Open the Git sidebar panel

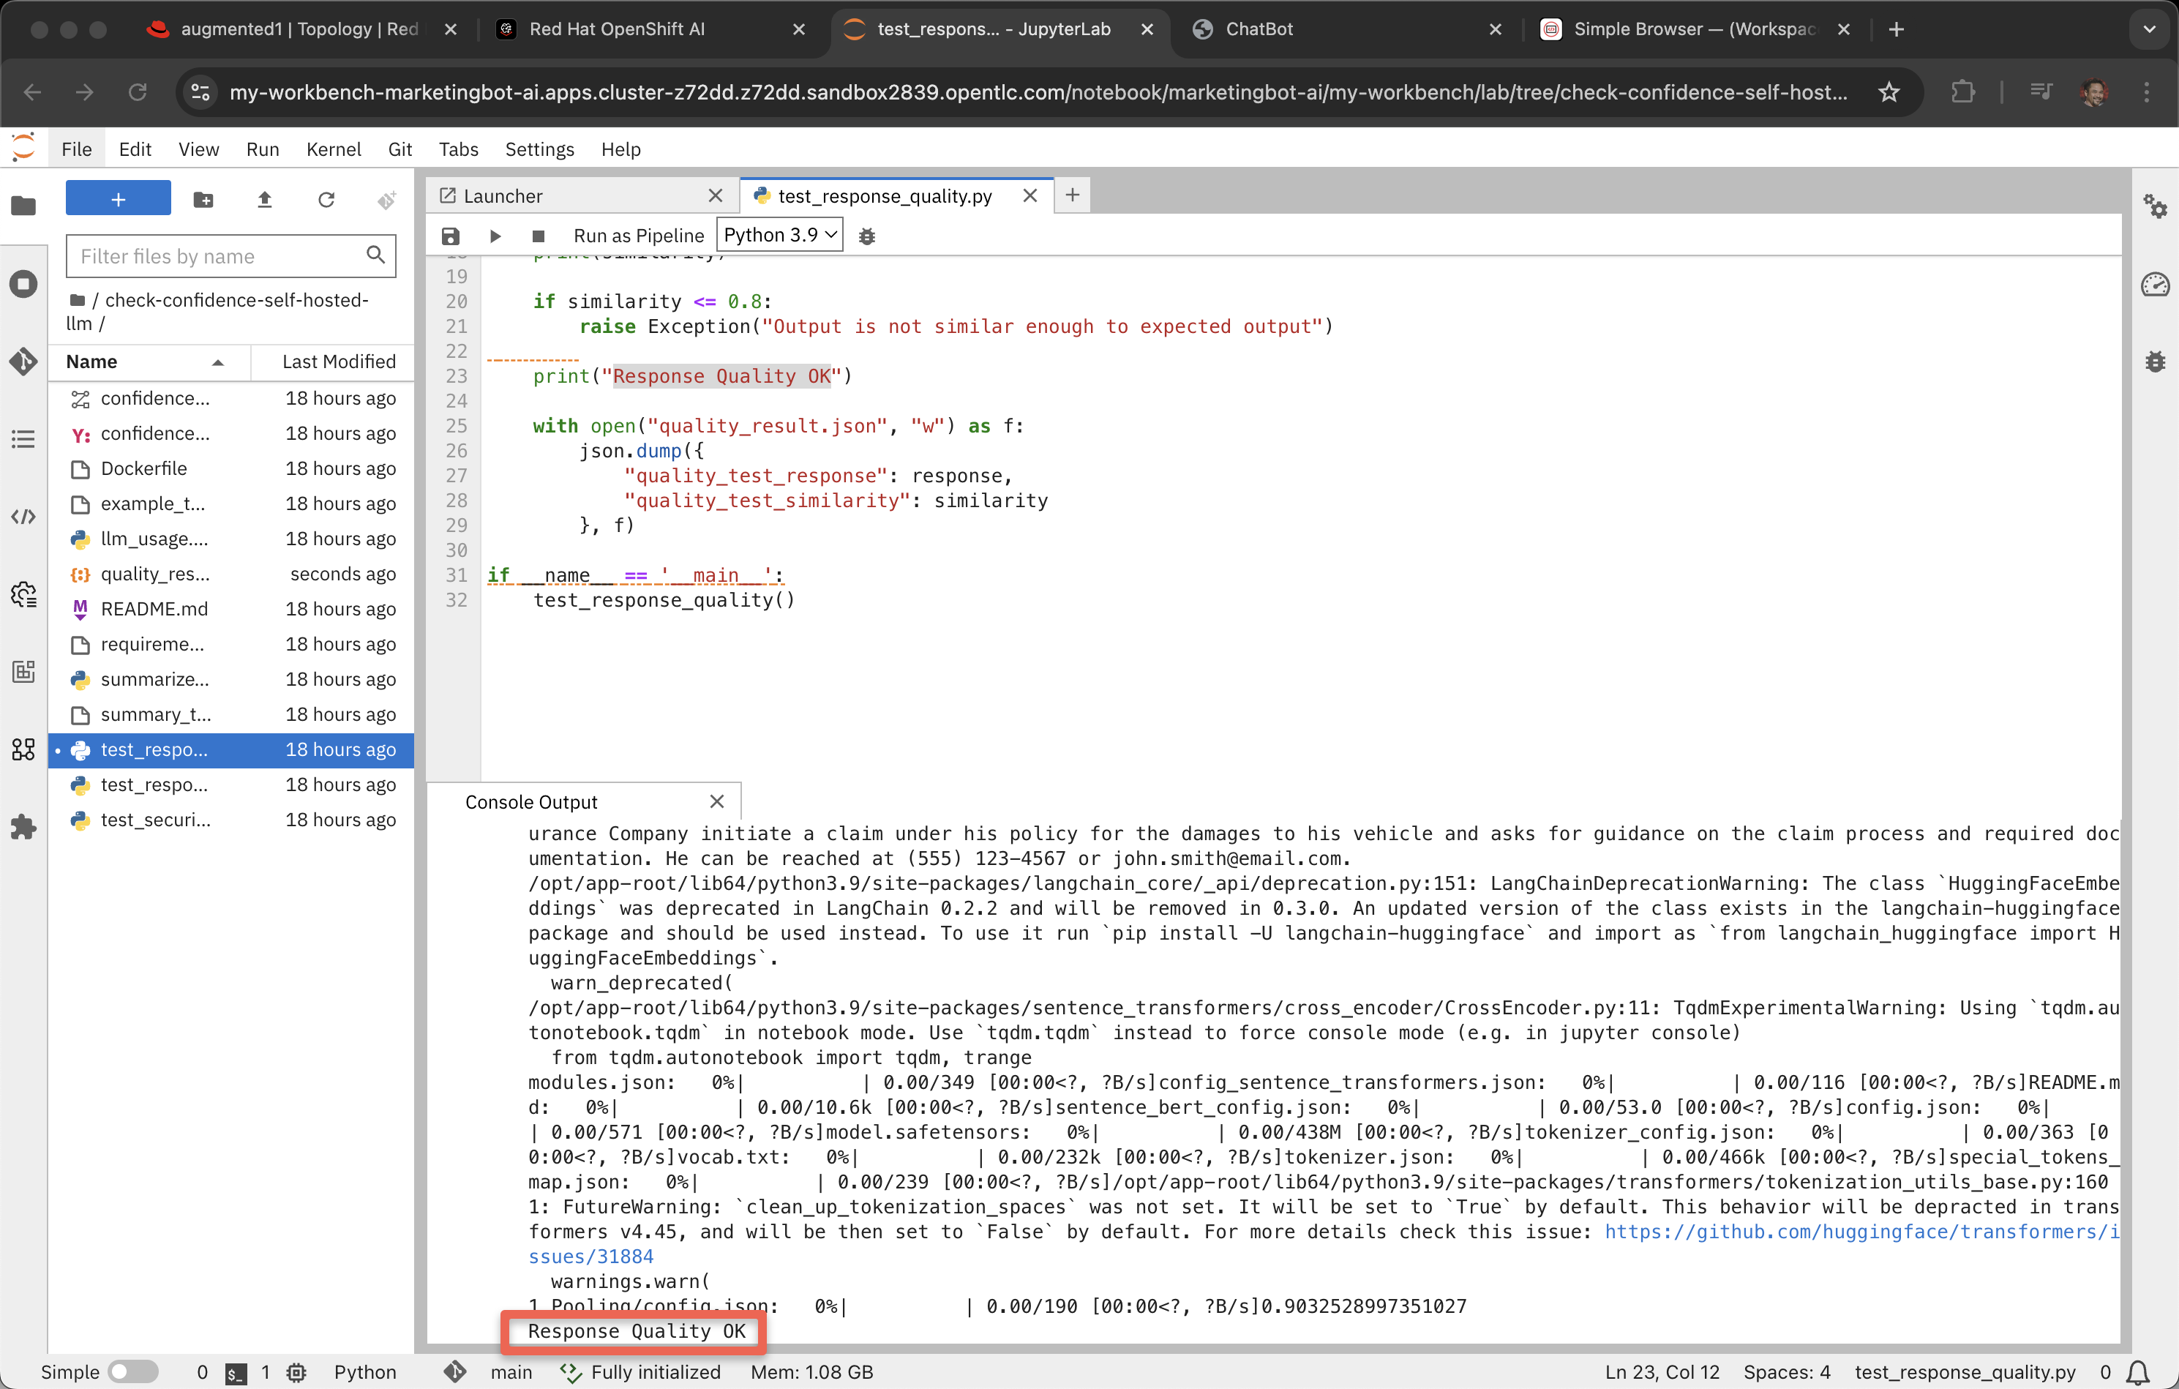click(23, 362)
